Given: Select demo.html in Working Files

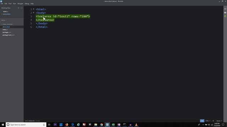Looking at the screenshot, I should point(7,14).
